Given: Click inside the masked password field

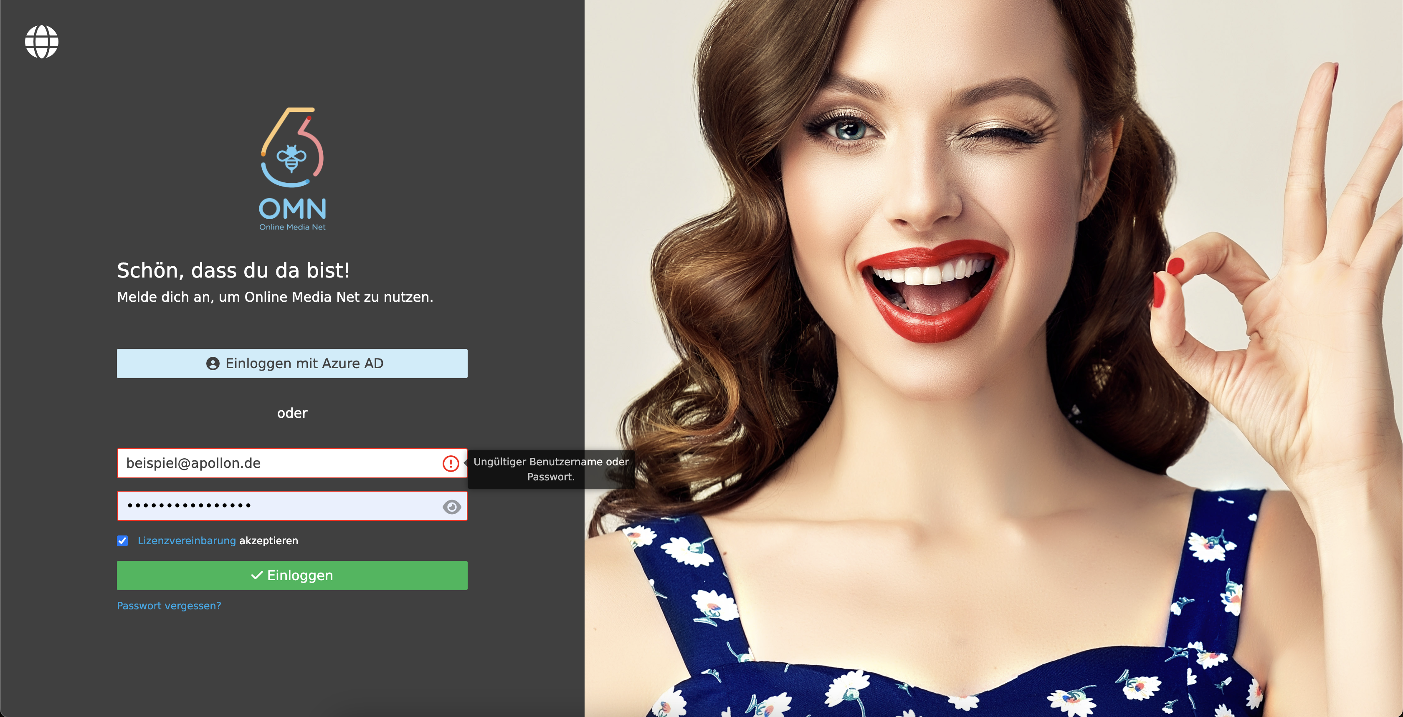Looking at the screenshot, I should 272,506.
